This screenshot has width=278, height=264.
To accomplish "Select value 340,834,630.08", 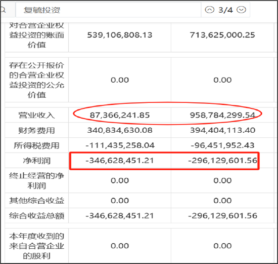I will tap(120, 130).
